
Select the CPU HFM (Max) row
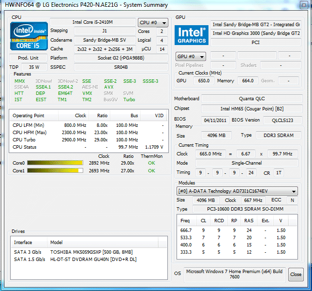point(89,133)
